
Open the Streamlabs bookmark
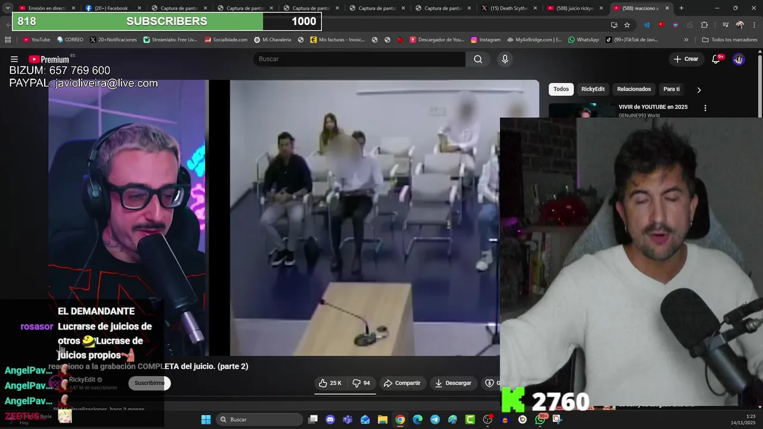coord(170,40)
